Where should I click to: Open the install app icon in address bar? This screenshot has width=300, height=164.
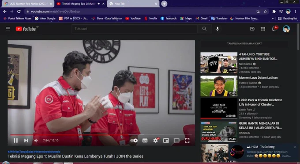(x=258, y=11)
